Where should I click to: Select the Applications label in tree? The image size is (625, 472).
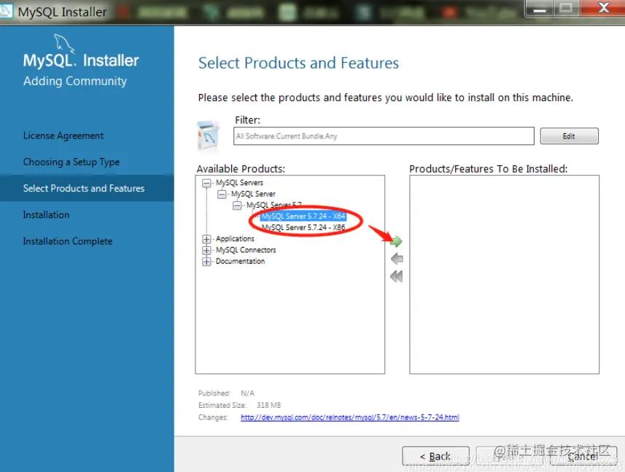tap(235, 239)
